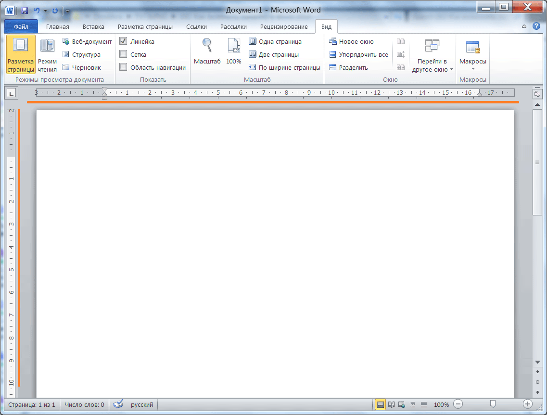Click the Undo arrow icon
Image resolution: width=547 pixels, height=415 pixels.
[x=37, y=11]
